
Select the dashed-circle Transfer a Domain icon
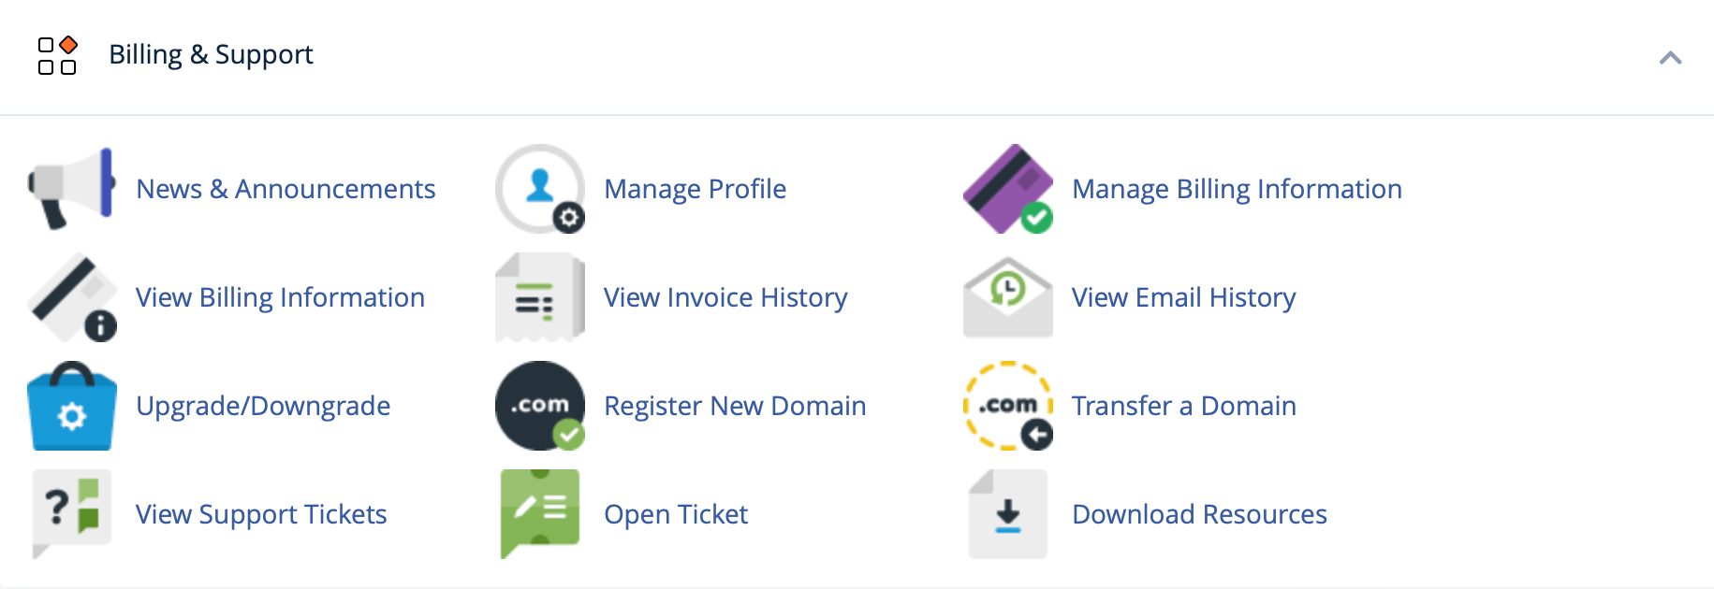point(1008,406)
